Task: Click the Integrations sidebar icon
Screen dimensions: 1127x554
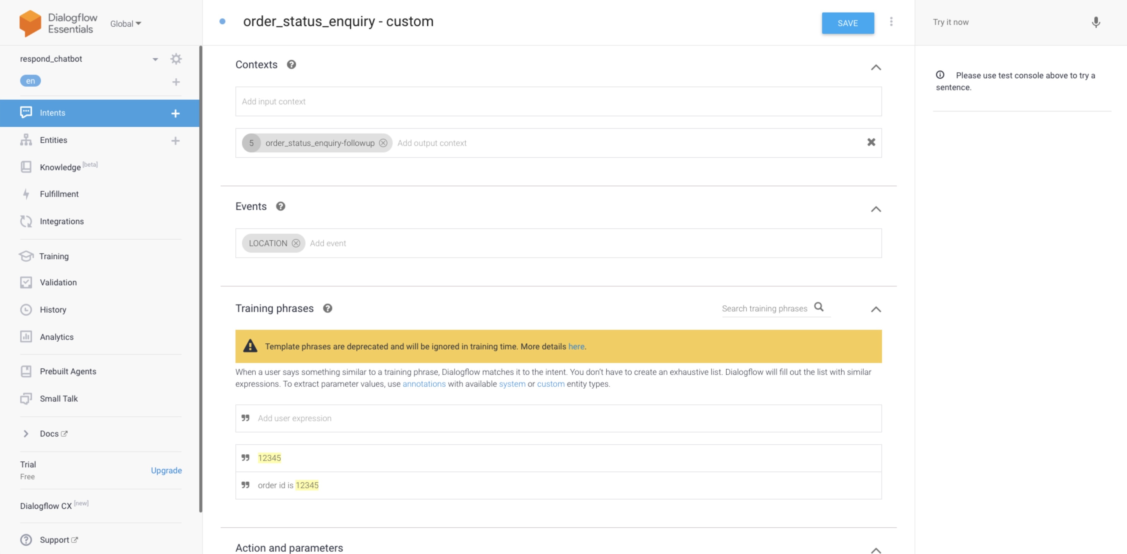Action: (x=26, y=221)
